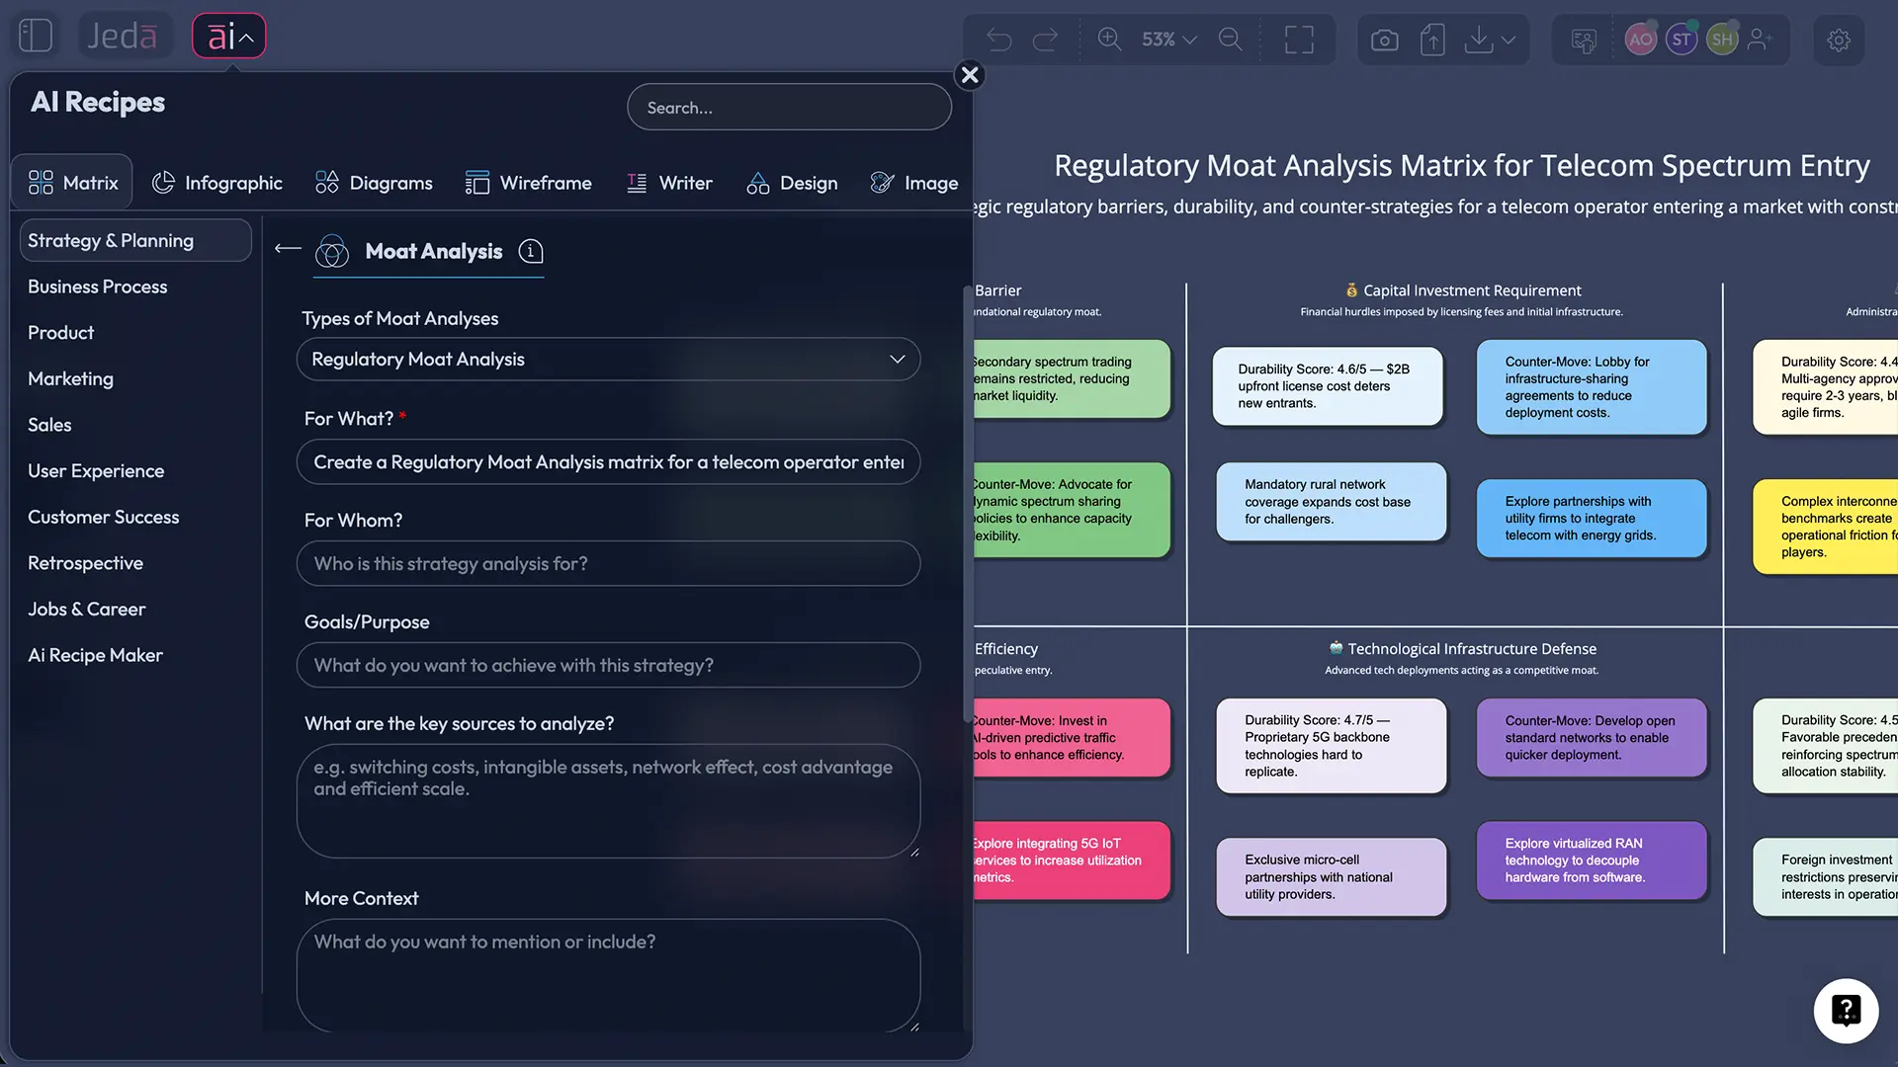Click the Moat Analysis info icon
Image resolution: width=1898 pixels, height=1067 pixels.
[531, 252]
